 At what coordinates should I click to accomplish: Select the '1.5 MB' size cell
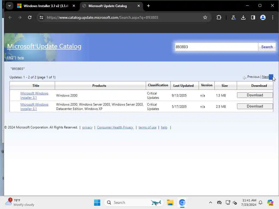[221, 96]
